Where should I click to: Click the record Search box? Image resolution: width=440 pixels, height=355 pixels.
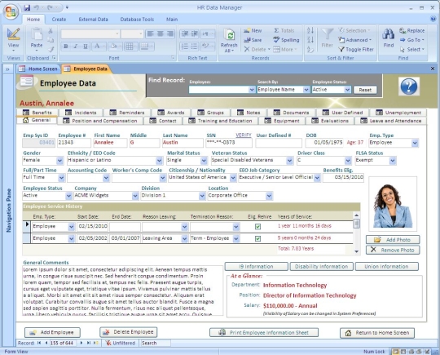click(156, 343)
